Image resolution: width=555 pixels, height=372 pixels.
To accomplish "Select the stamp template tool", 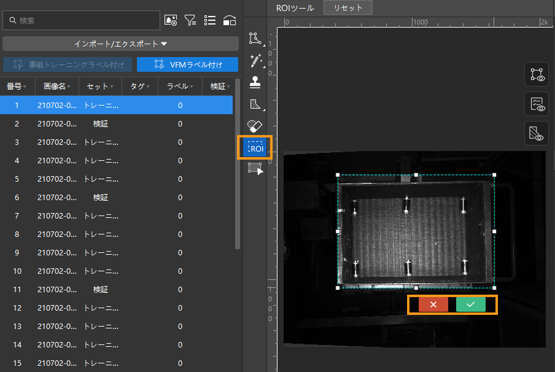I will tap(255, 82).
